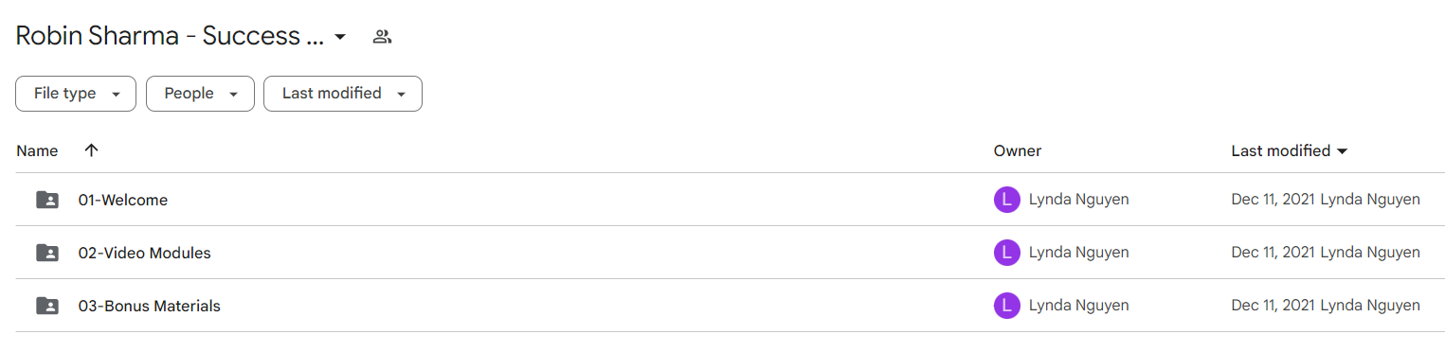
Task: Click the Name column sort arrow
Action: tap(91, 150)
